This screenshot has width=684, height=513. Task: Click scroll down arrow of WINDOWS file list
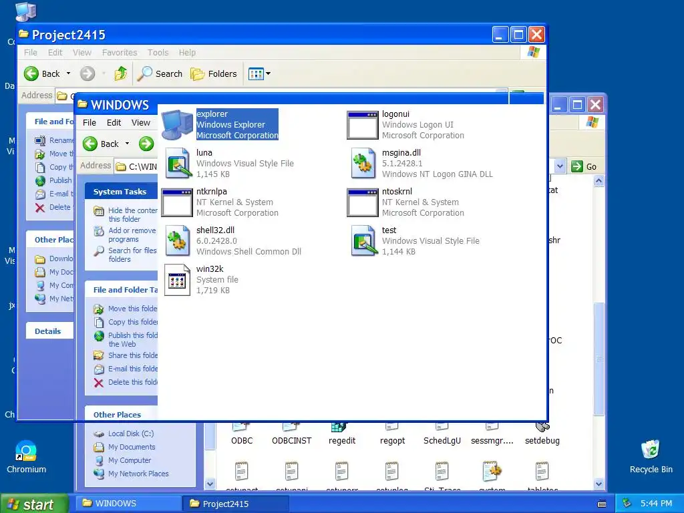pyautogui.click(x=598, y=484)
